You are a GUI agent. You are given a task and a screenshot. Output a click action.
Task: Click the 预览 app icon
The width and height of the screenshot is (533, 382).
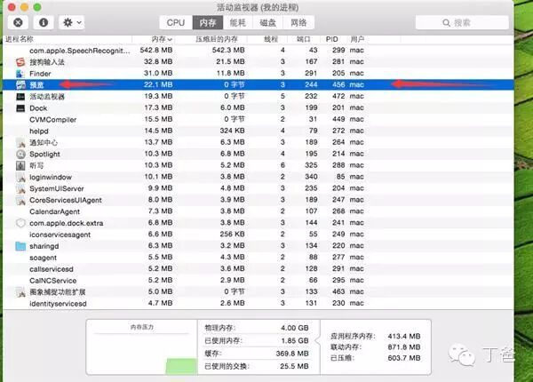point(20,85)
